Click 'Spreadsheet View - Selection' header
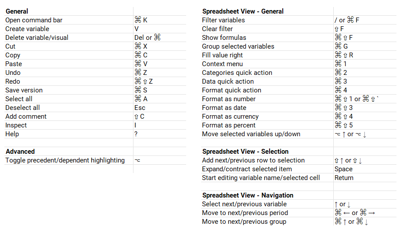407x233 pixels. click(245, 152)
